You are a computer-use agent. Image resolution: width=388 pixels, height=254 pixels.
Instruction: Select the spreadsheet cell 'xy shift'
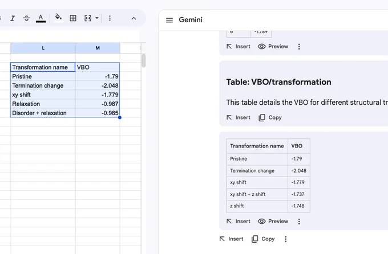(43, 95)
